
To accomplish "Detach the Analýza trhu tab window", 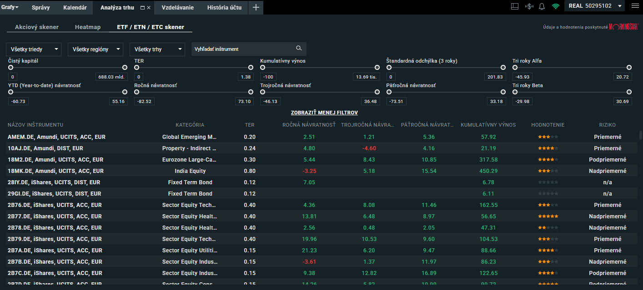I will tap(142, 8).
